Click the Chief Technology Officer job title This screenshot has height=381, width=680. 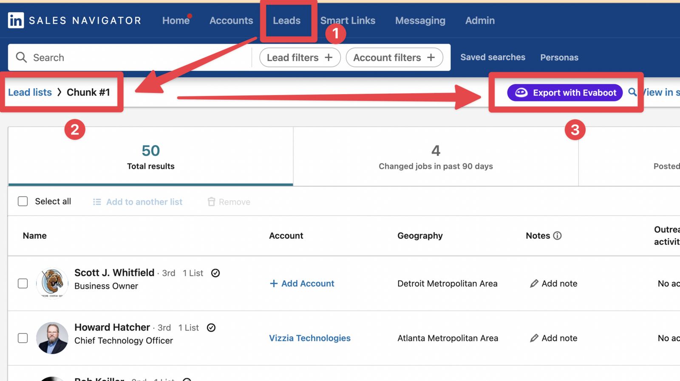(124, 341)
